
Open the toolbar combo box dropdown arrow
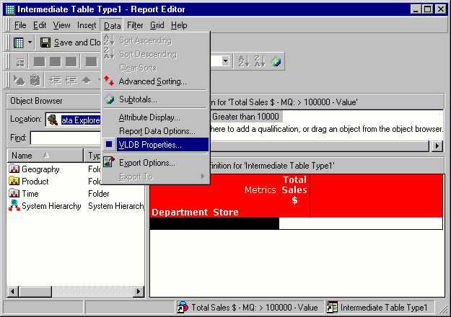coord(226,62)
